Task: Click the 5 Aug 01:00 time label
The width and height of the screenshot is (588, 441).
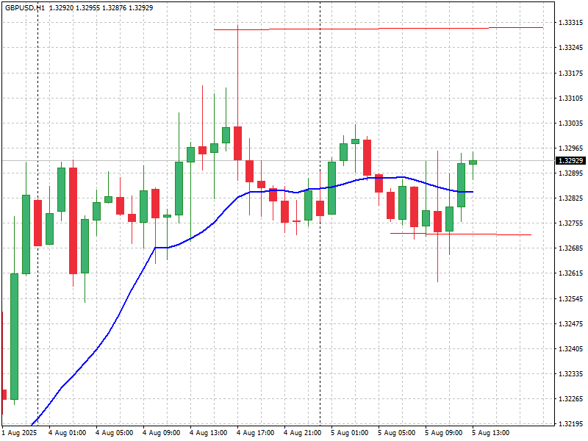Action: pyautogui.click(x=349, y=433)
